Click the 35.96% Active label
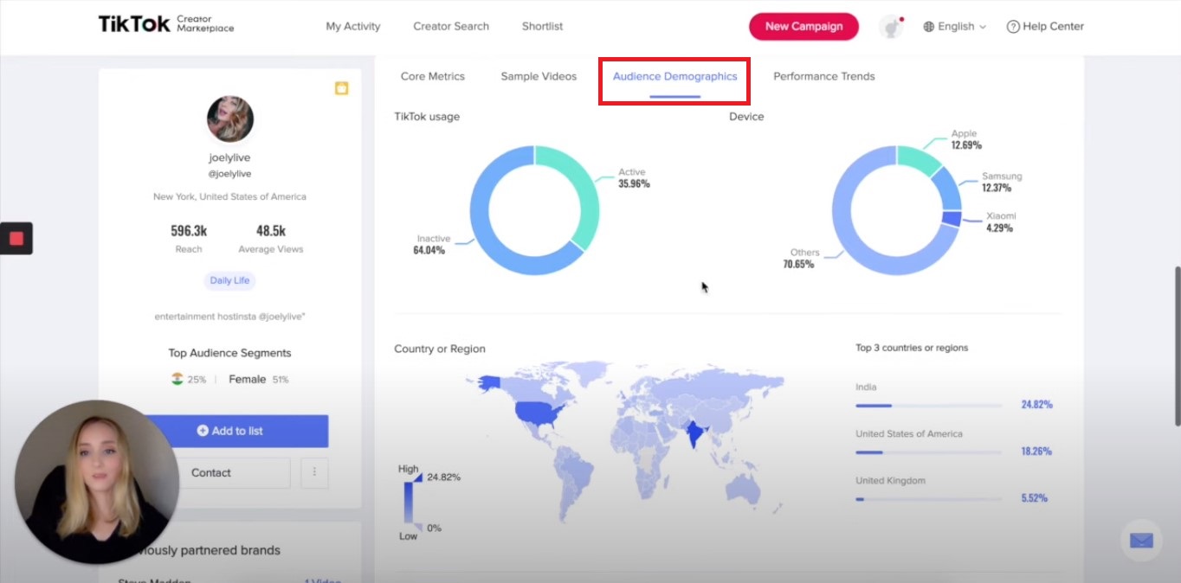Image resolution: width=1181 pixels, height=583 pixels. point(634,183)
